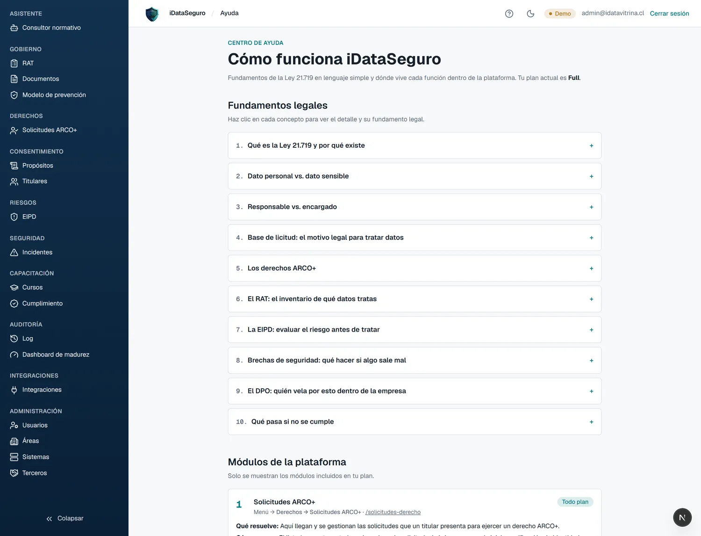Click the 'Solicitudes ARCO+' module card title
This screenshot has width=701, height=536.
click(284, 502)
